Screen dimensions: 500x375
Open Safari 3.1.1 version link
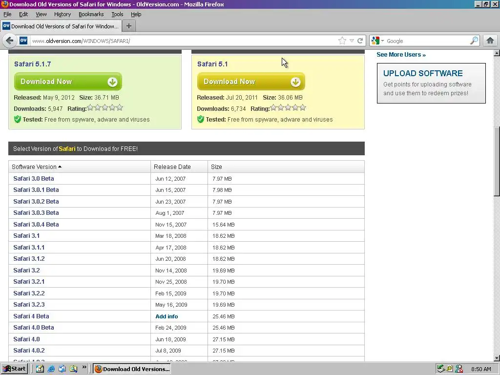pyautogui.click(x=29, y=248)
